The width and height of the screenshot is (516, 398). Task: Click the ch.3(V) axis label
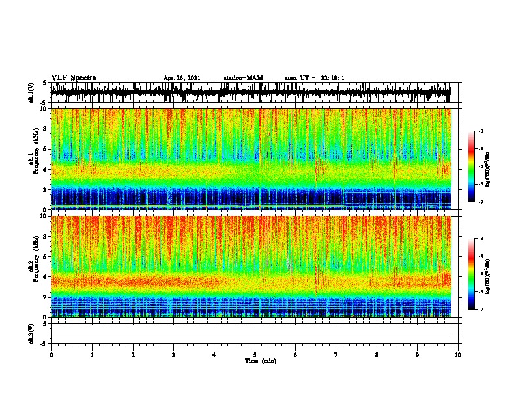(31, 334)
